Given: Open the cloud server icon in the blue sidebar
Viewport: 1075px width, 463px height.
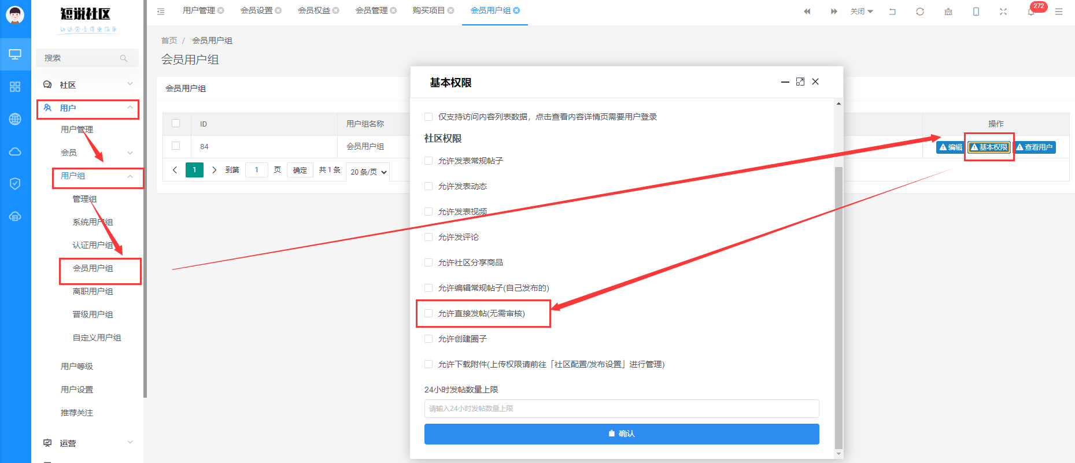Looking at the screenshot, I should click(x=15, y=216).
